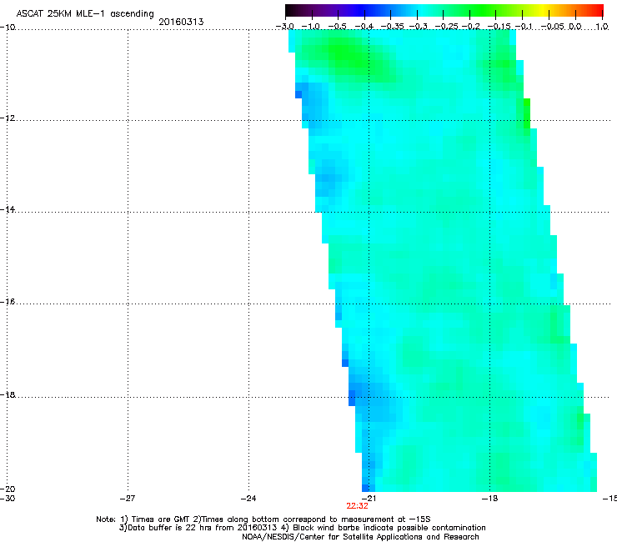Click the colorbar label 1.0
Viewport: 617px width, 542px height.
pos(602,27)
